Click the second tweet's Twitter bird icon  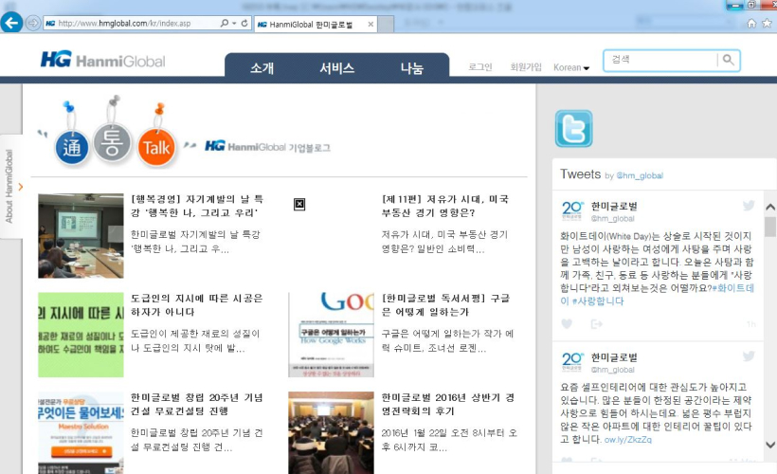[749, 356]
